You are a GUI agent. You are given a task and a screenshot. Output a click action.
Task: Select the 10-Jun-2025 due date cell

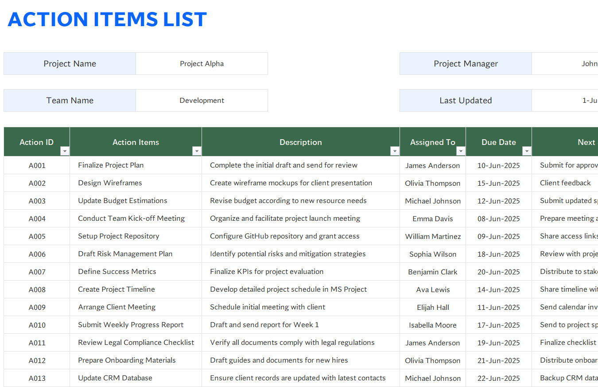(x=499, y=165)
